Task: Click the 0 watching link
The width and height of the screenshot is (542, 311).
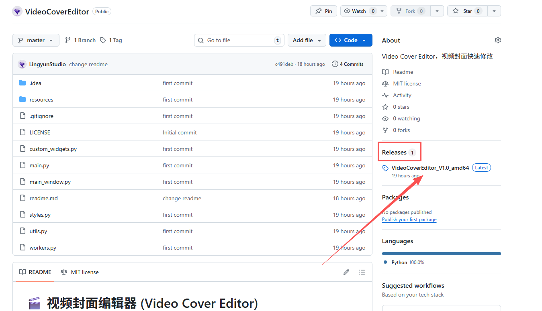Action: (407, 118)
